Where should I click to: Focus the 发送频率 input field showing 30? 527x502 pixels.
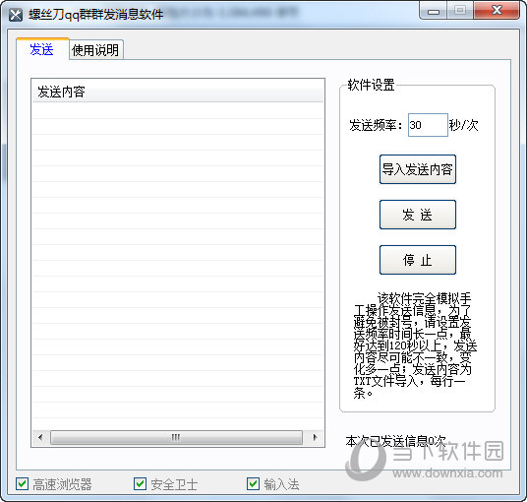click(428, 125)
